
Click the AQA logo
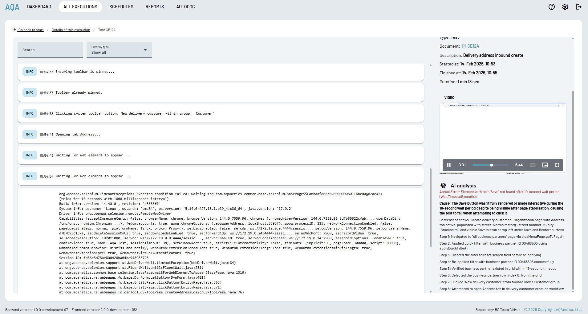coord(12,7)
